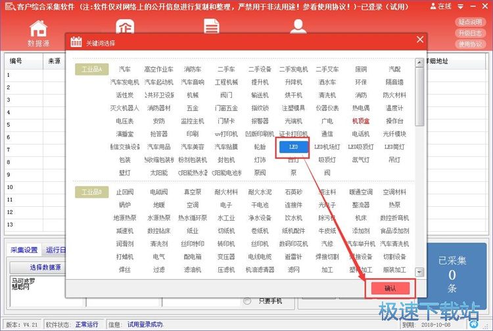Select the 食品添加剂 keyword
This screenshot has width=493, height=331.
tap(394, 231)
